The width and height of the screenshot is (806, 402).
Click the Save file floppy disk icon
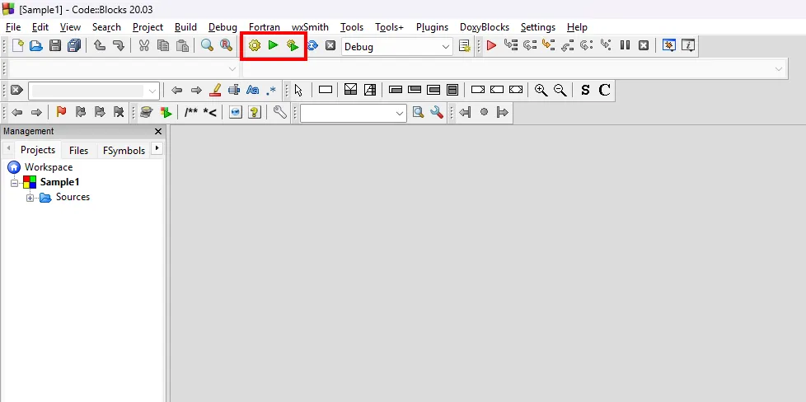55,46
